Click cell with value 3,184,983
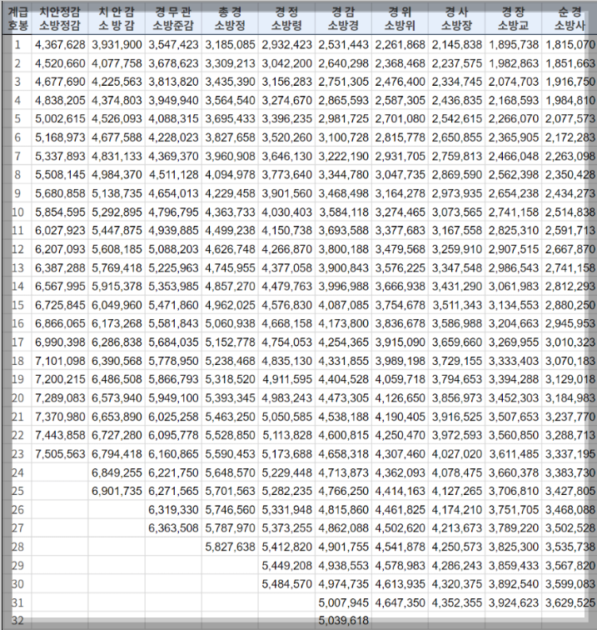597x630 pixels. pyautogui.click(x=570, y=398)
